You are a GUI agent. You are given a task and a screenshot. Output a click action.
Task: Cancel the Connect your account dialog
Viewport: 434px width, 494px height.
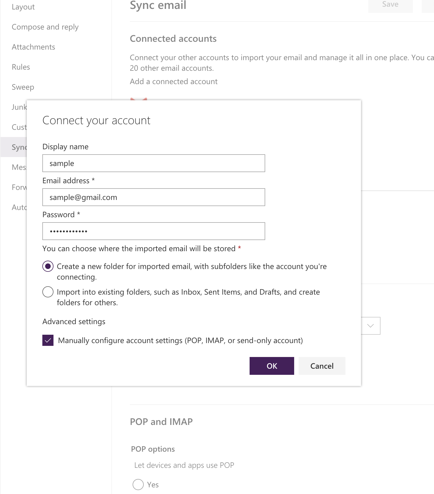(322, 366)
